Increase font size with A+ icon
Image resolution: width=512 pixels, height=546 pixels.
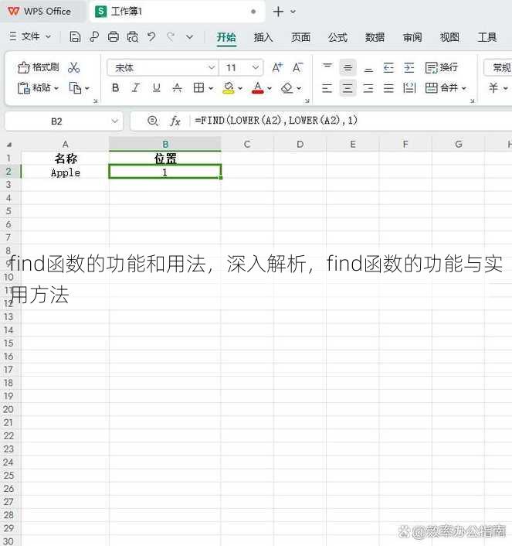[x=277, y=67]
